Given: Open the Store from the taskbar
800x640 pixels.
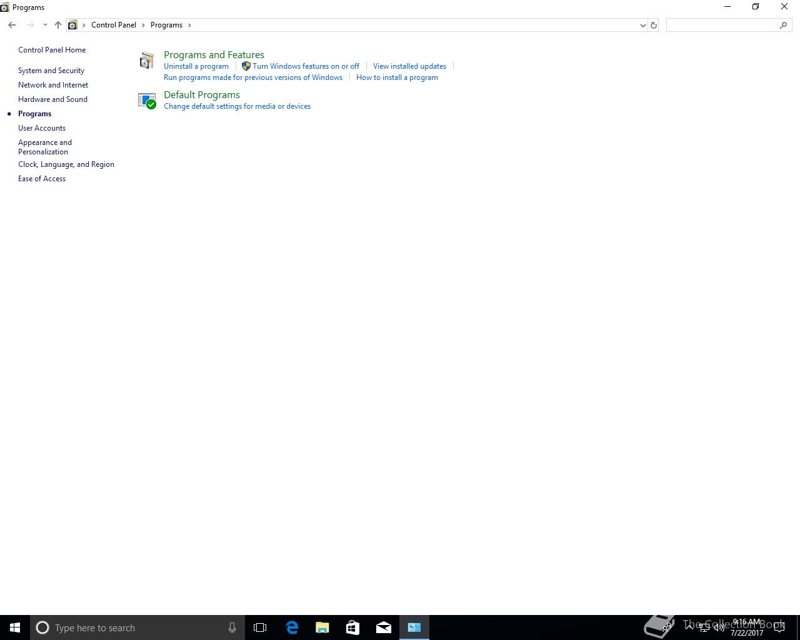Looking at the screenshot, I should (x=353, y=627).
